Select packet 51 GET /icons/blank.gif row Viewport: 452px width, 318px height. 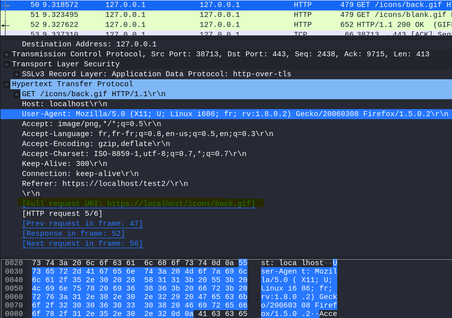(226, 14)
